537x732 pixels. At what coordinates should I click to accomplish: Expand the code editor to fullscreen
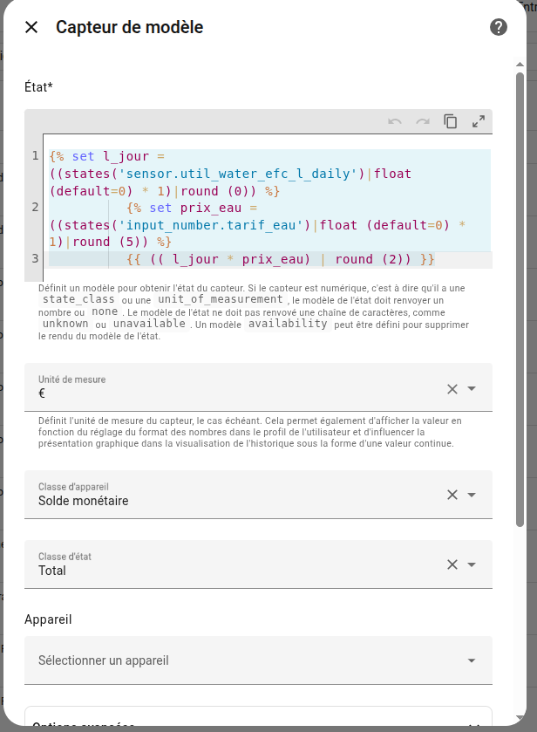pyautogui.click(x=479, y=122)
